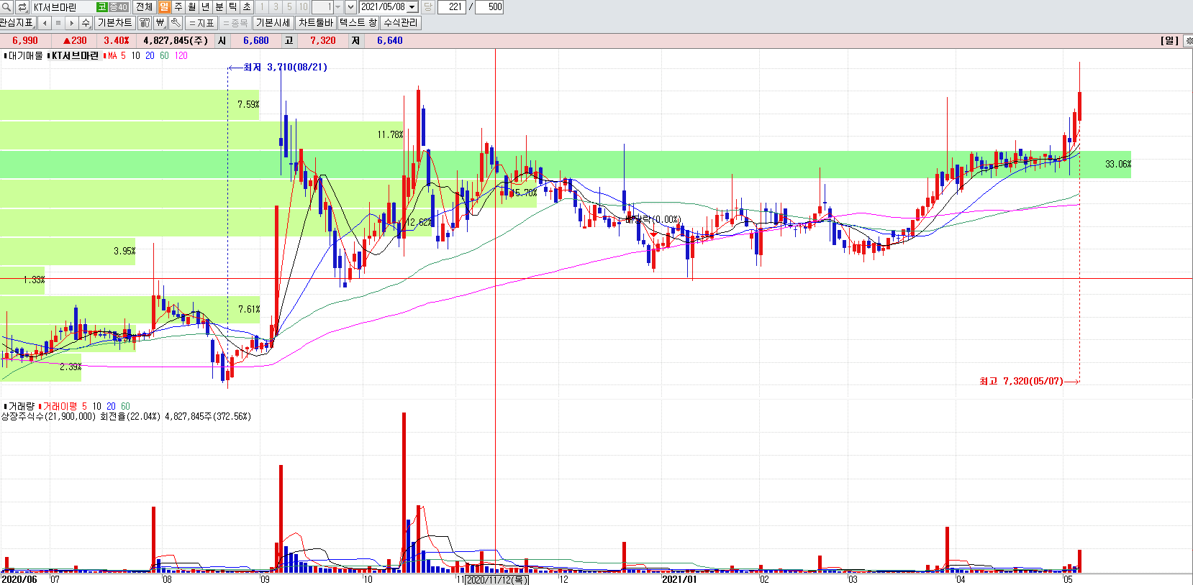This screenshot has width=1193, height=585.
Task: Click the high price 7,320 value
Action: (x=323, y=41)
